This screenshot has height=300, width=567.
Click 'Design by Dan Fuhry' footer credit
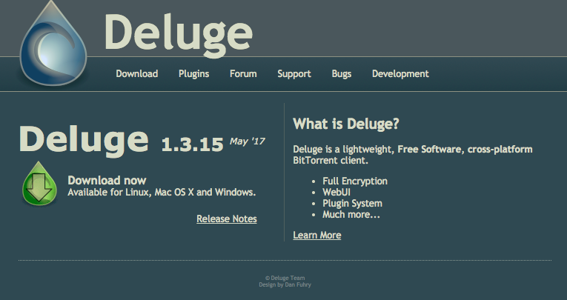pyautogui.click(x=285, y=284)
